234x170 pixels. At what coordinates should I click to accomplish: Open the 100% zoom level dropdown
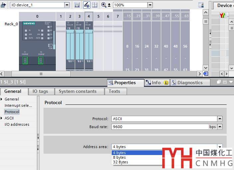tap(150, 5)
